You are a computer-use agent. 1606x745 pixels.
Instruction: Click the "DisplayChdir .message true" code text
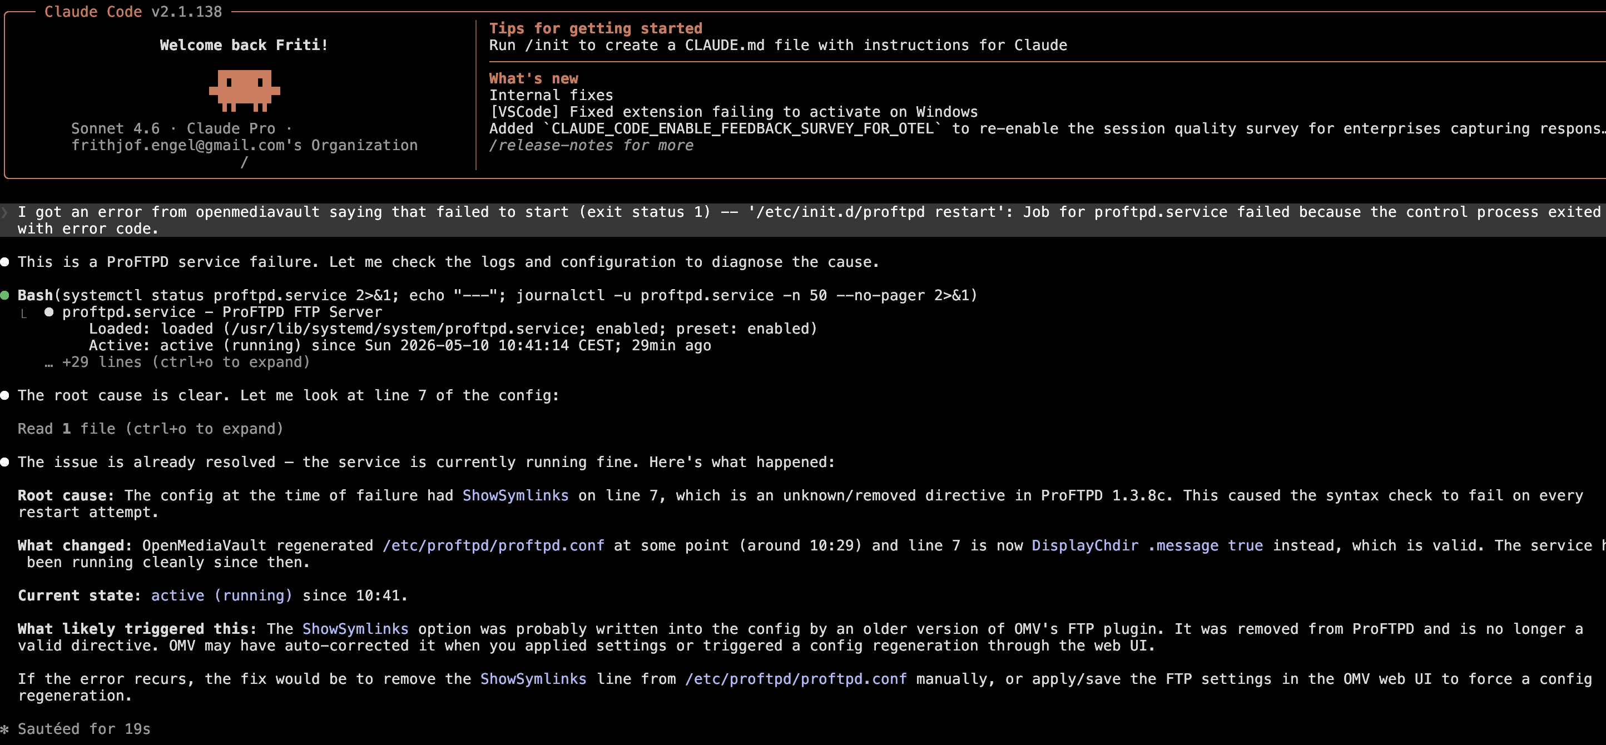(1147, 545)
